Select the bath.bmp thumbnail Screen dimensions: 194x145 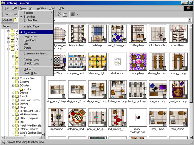pyautogui.click(x=97, y=34)
